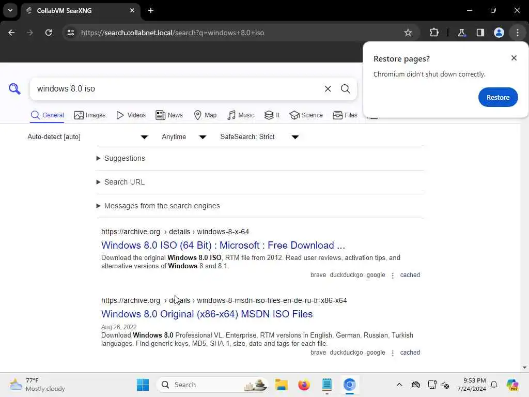The image size is (529, 397).
Task: Open the SafeSearch: Strict dropdown
Action: point(259,136)
